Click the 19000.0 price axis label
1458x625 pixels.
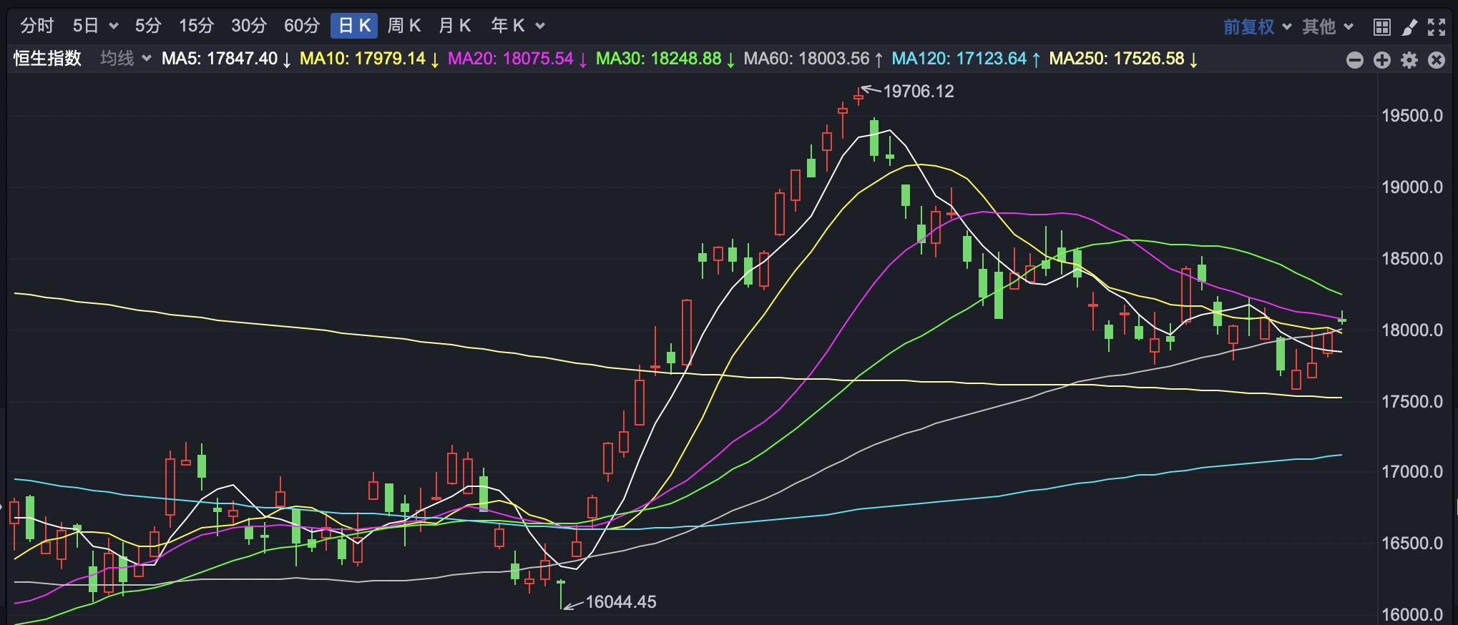coord(1412,187)
